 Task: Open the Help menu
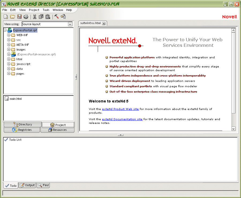click(x=69, y=10)
